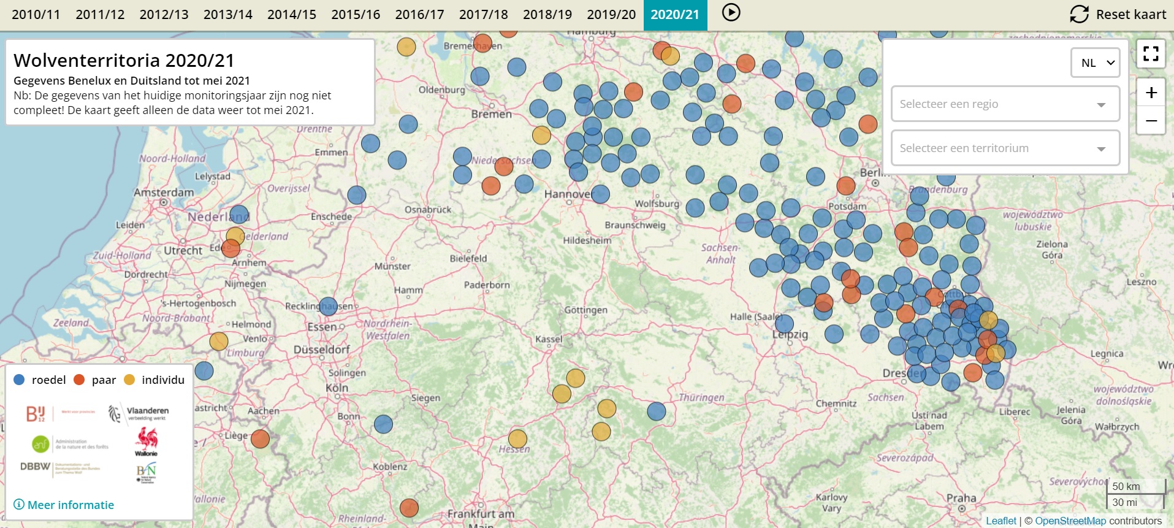
Task: Select the 2010/11 year tab
Action: (36, 15)
